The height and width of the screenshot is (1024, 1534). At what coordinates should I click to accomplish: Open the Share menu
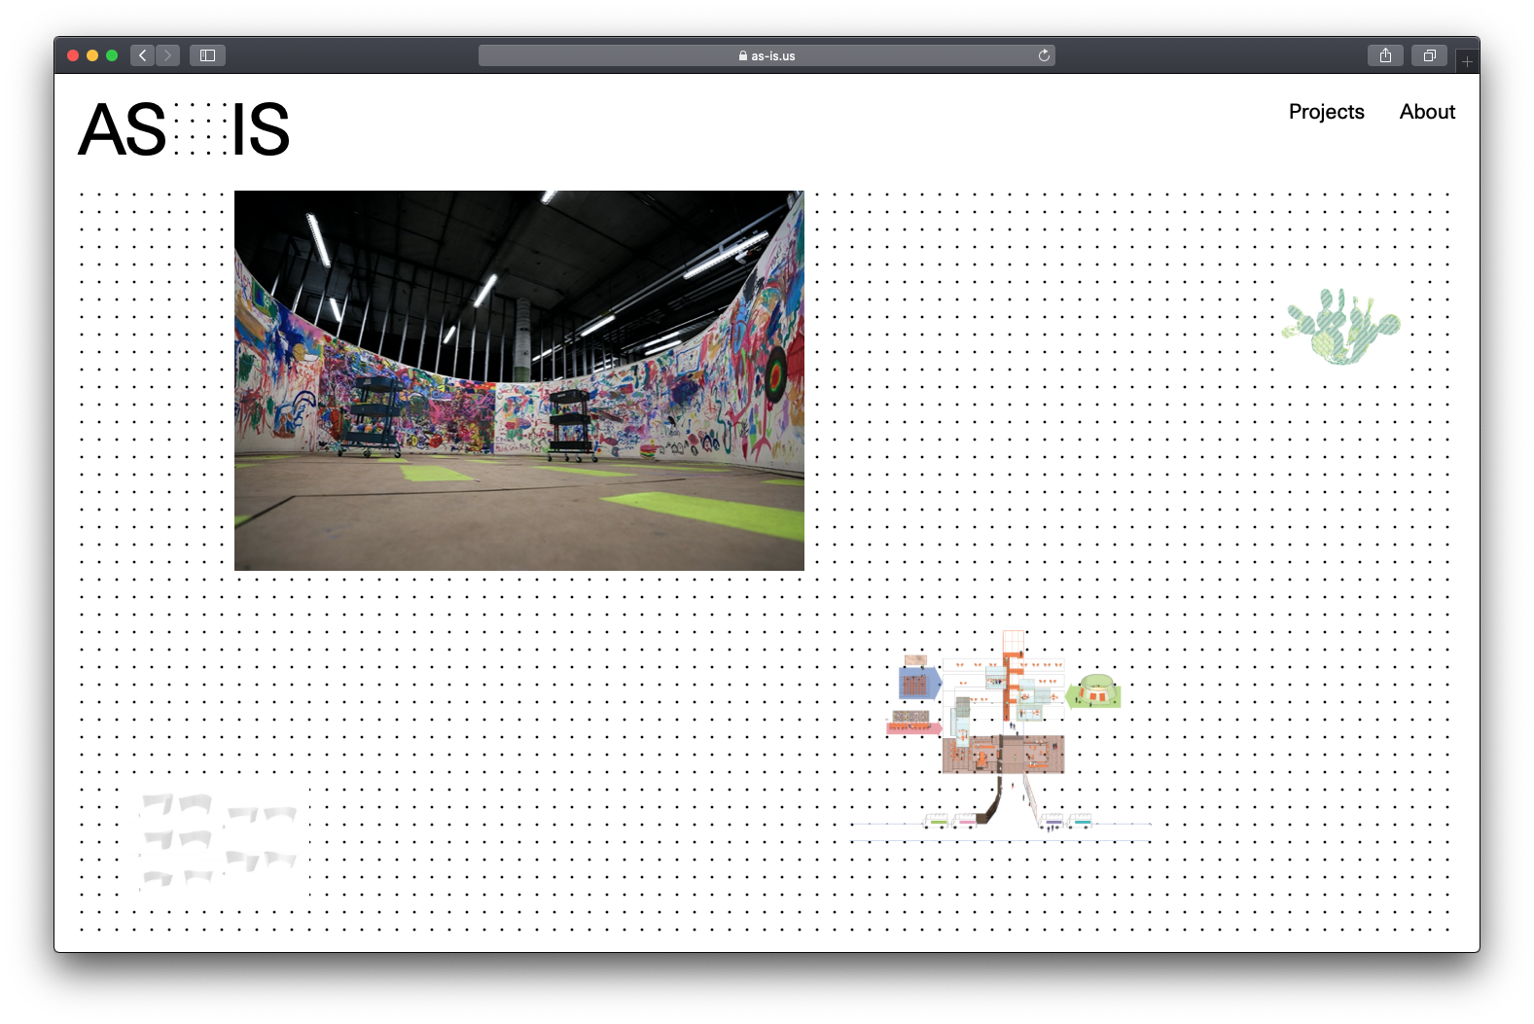pyautogui.click(x=1385, y=55)
